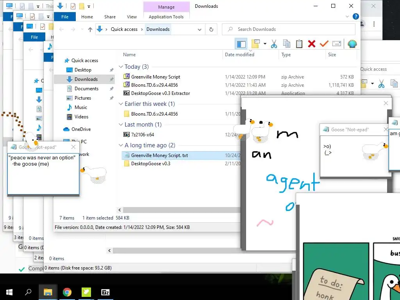Switch to the Home ribbon tab
This screenshot has height=300, width=400.
[87, 16]
